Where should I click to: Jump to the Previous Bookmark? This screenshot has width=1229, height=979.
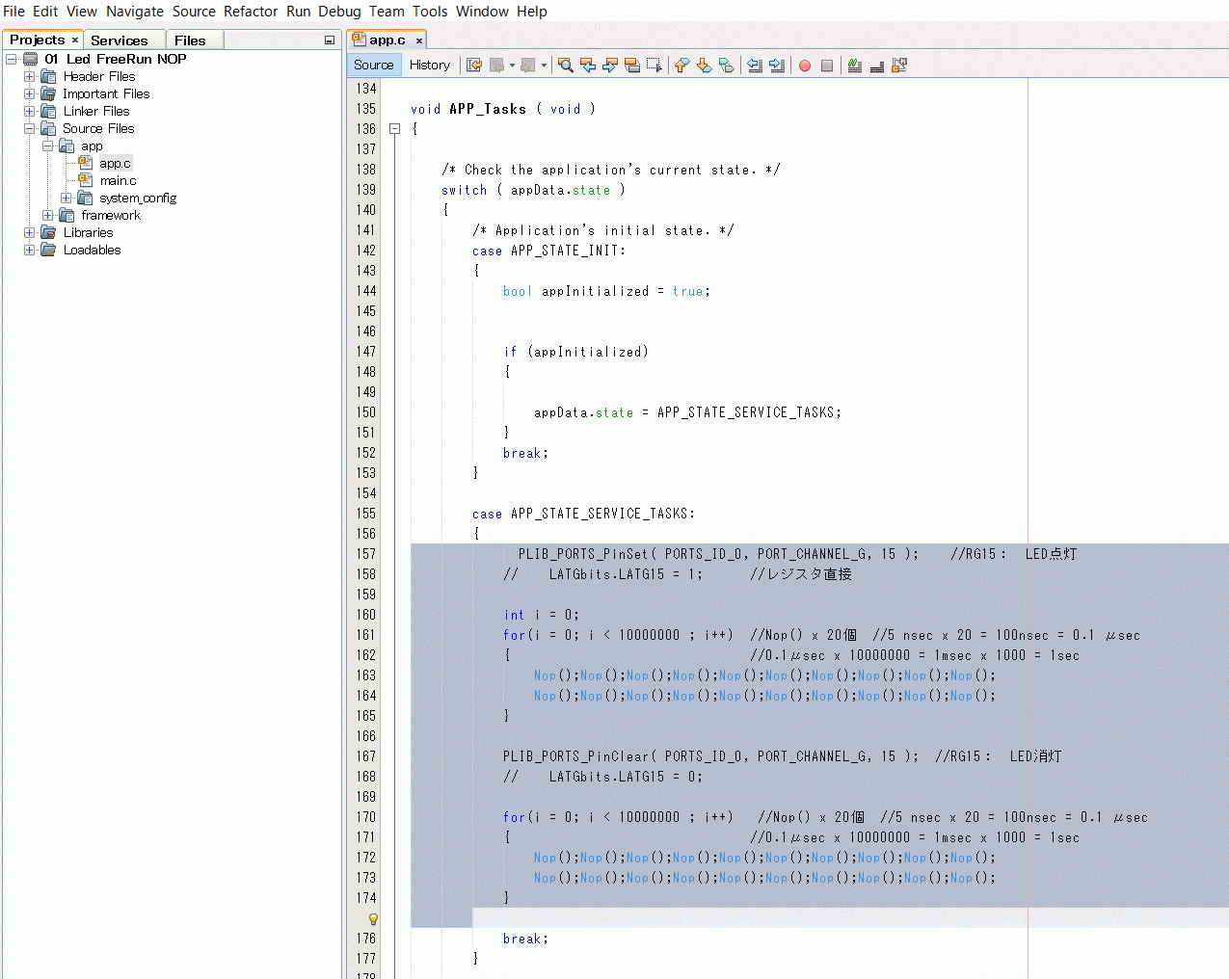[x=682, y=65]
